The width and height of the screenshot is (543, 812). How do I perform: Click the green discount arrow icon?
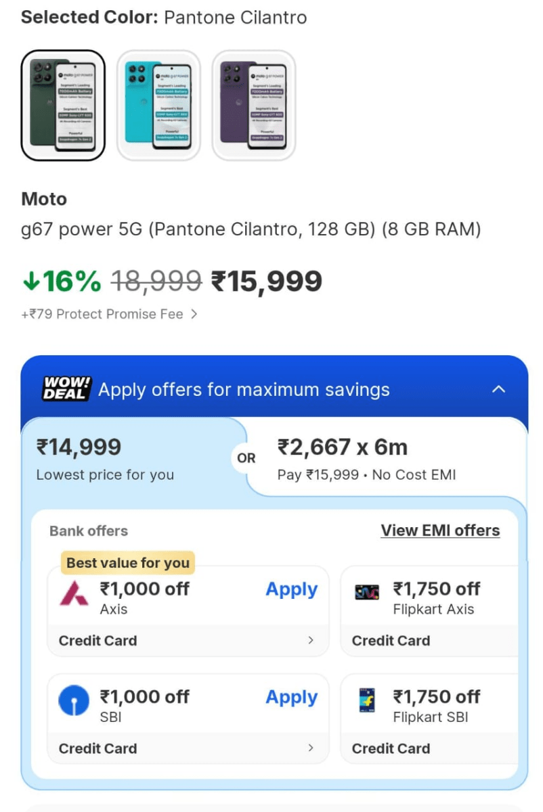coord(30,279)
